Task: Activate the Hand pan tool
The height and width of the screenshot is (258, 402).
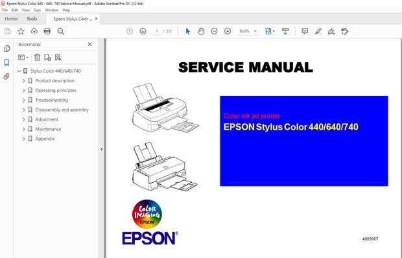Action: (x=201, y=31)
